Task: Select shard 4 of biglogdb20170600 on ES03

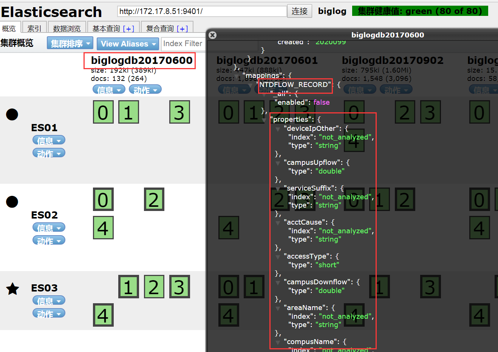Action: (x=103, y=315)
